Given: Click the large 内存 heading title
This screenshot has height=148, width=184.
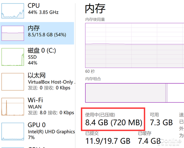Looking at the screenshot, I should pos(96,9).
